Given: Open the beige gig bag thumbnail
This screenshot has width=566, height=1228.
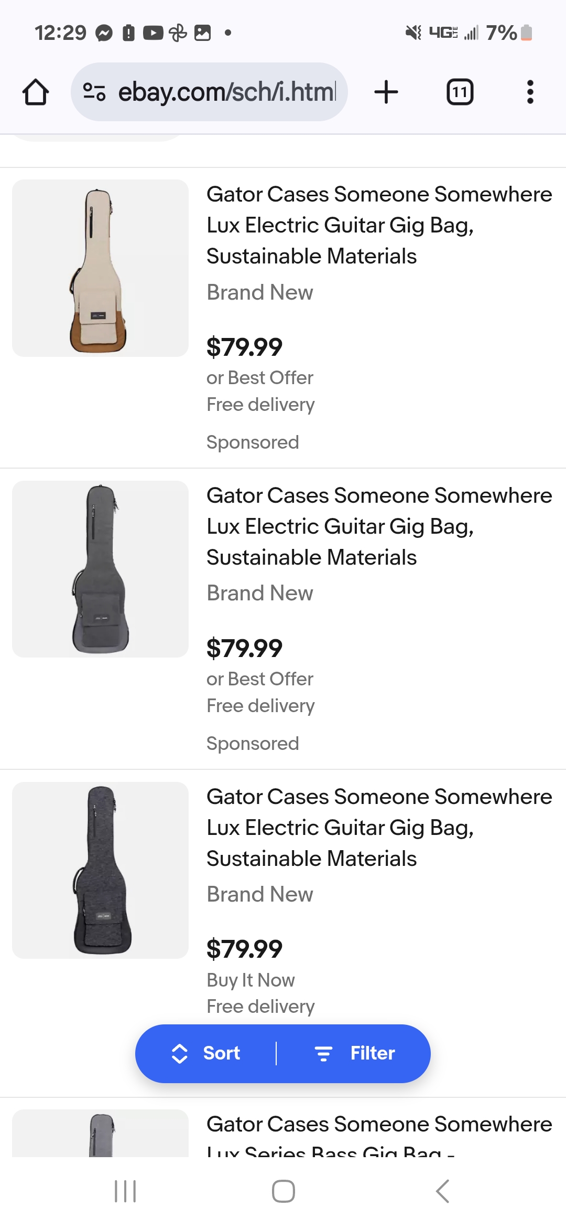Looking at the screenshot, I should [x=100, y=268].
